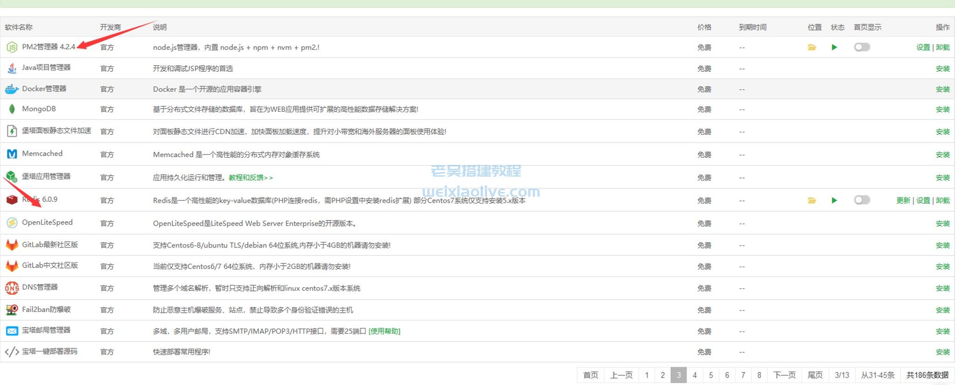This screenshot has height=385, width=962.
Task: Click the Java project manager icon
Action: 12,68
